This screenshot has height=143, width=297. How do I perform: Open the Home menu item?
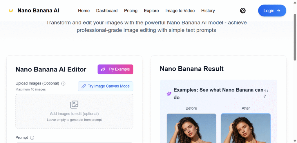click(84, 11)
